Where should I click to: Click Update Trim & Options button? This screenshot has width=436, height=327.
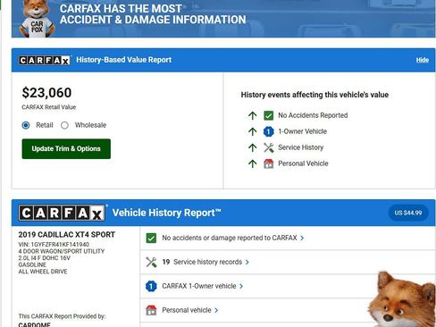point(66,149)
